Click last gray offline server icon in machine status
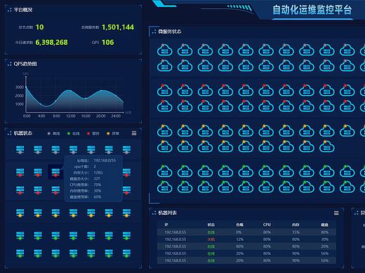Screen dimensions: 365x273 click(126, 150)
